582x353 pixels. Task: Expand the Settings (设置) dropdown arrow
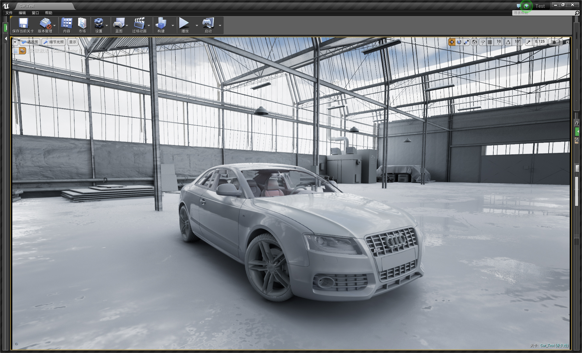(x=107, y=26)
